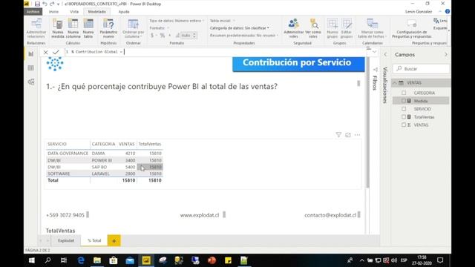Check the VENTAS field checkbox
Image resolution: width=475 pixels, height=267 pixels.
(404, 125)
